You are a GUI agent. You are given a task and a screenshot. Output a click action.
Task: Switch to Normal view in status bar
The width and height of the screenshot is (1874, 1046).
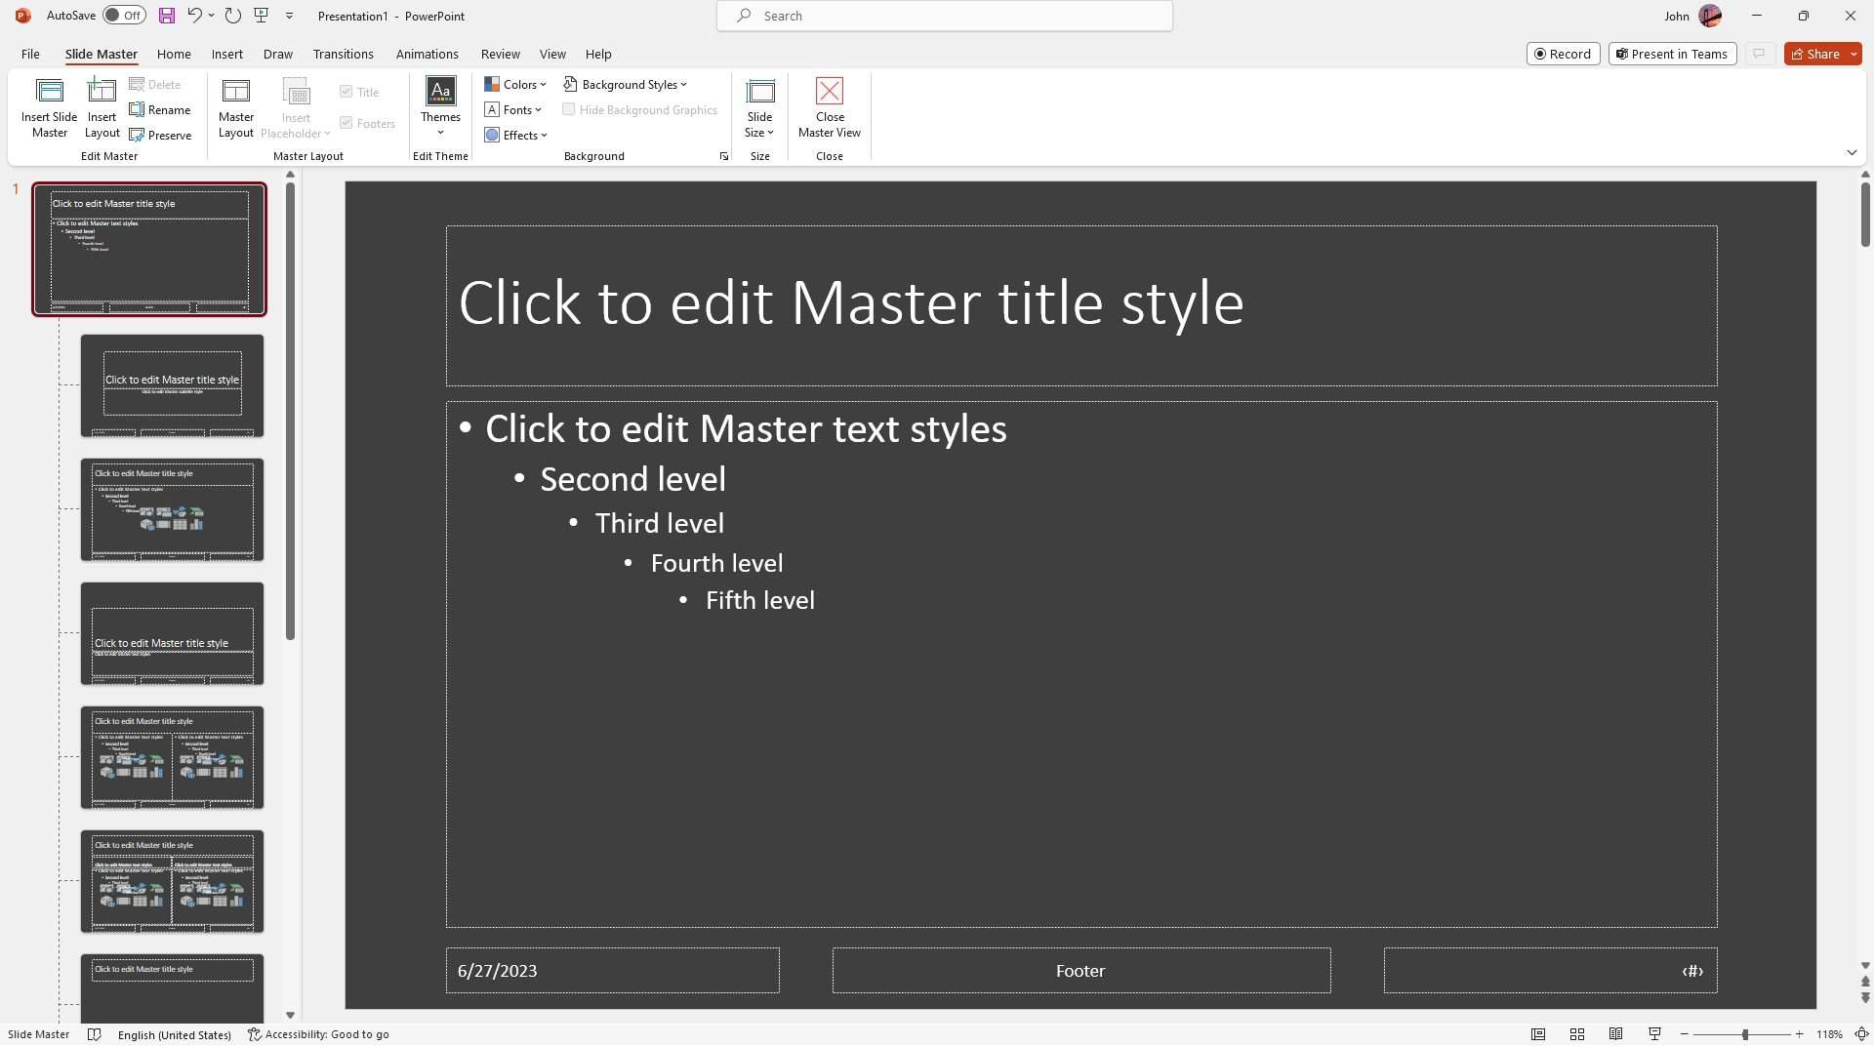pyautogui.click(x=1538, y=1035)
